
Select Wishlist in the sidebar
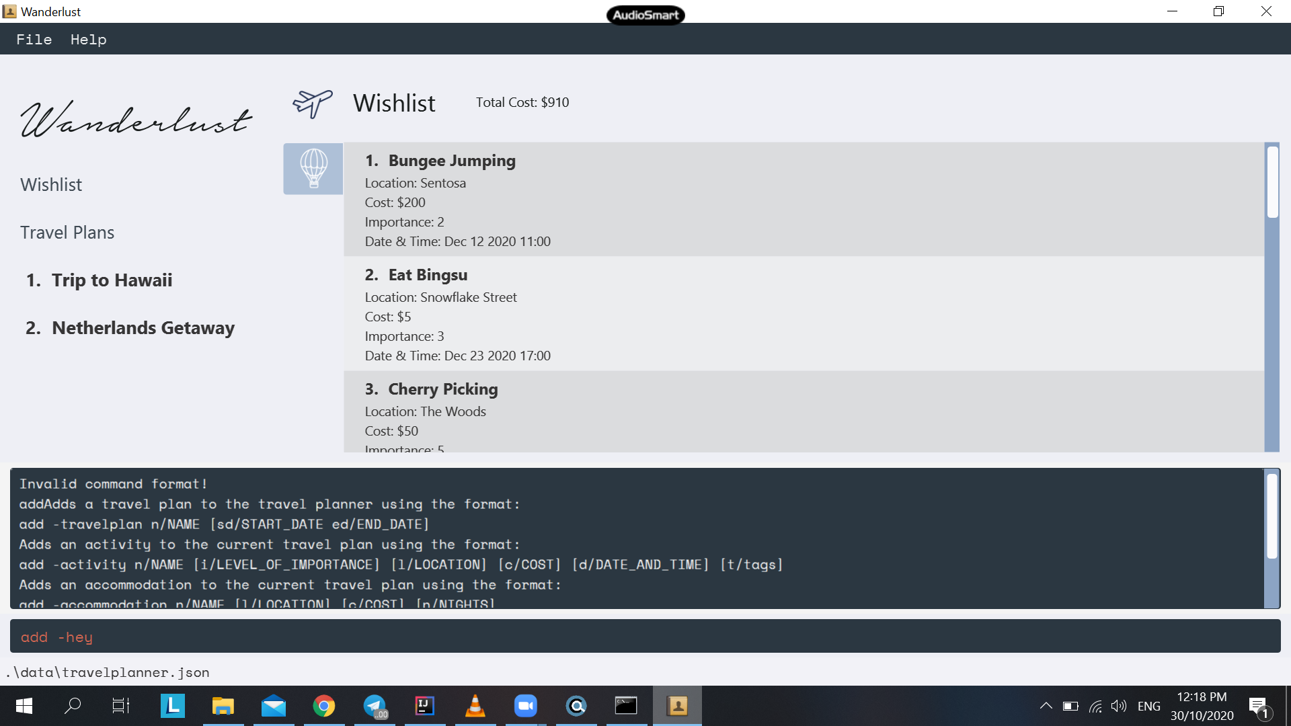click(51, 185)
